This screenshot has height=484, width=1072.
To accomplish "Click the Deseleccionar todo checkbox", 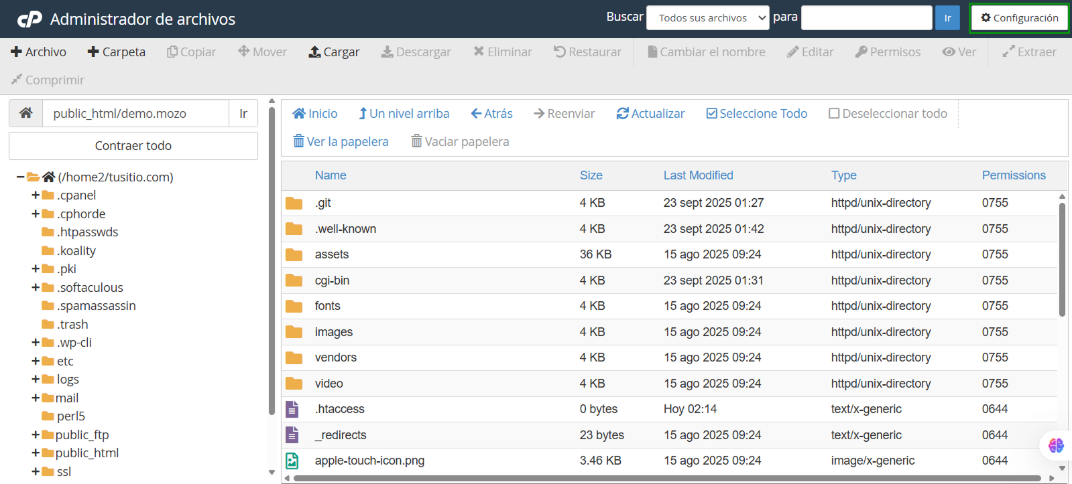I will pyautogui.click(x=834, y=113).
